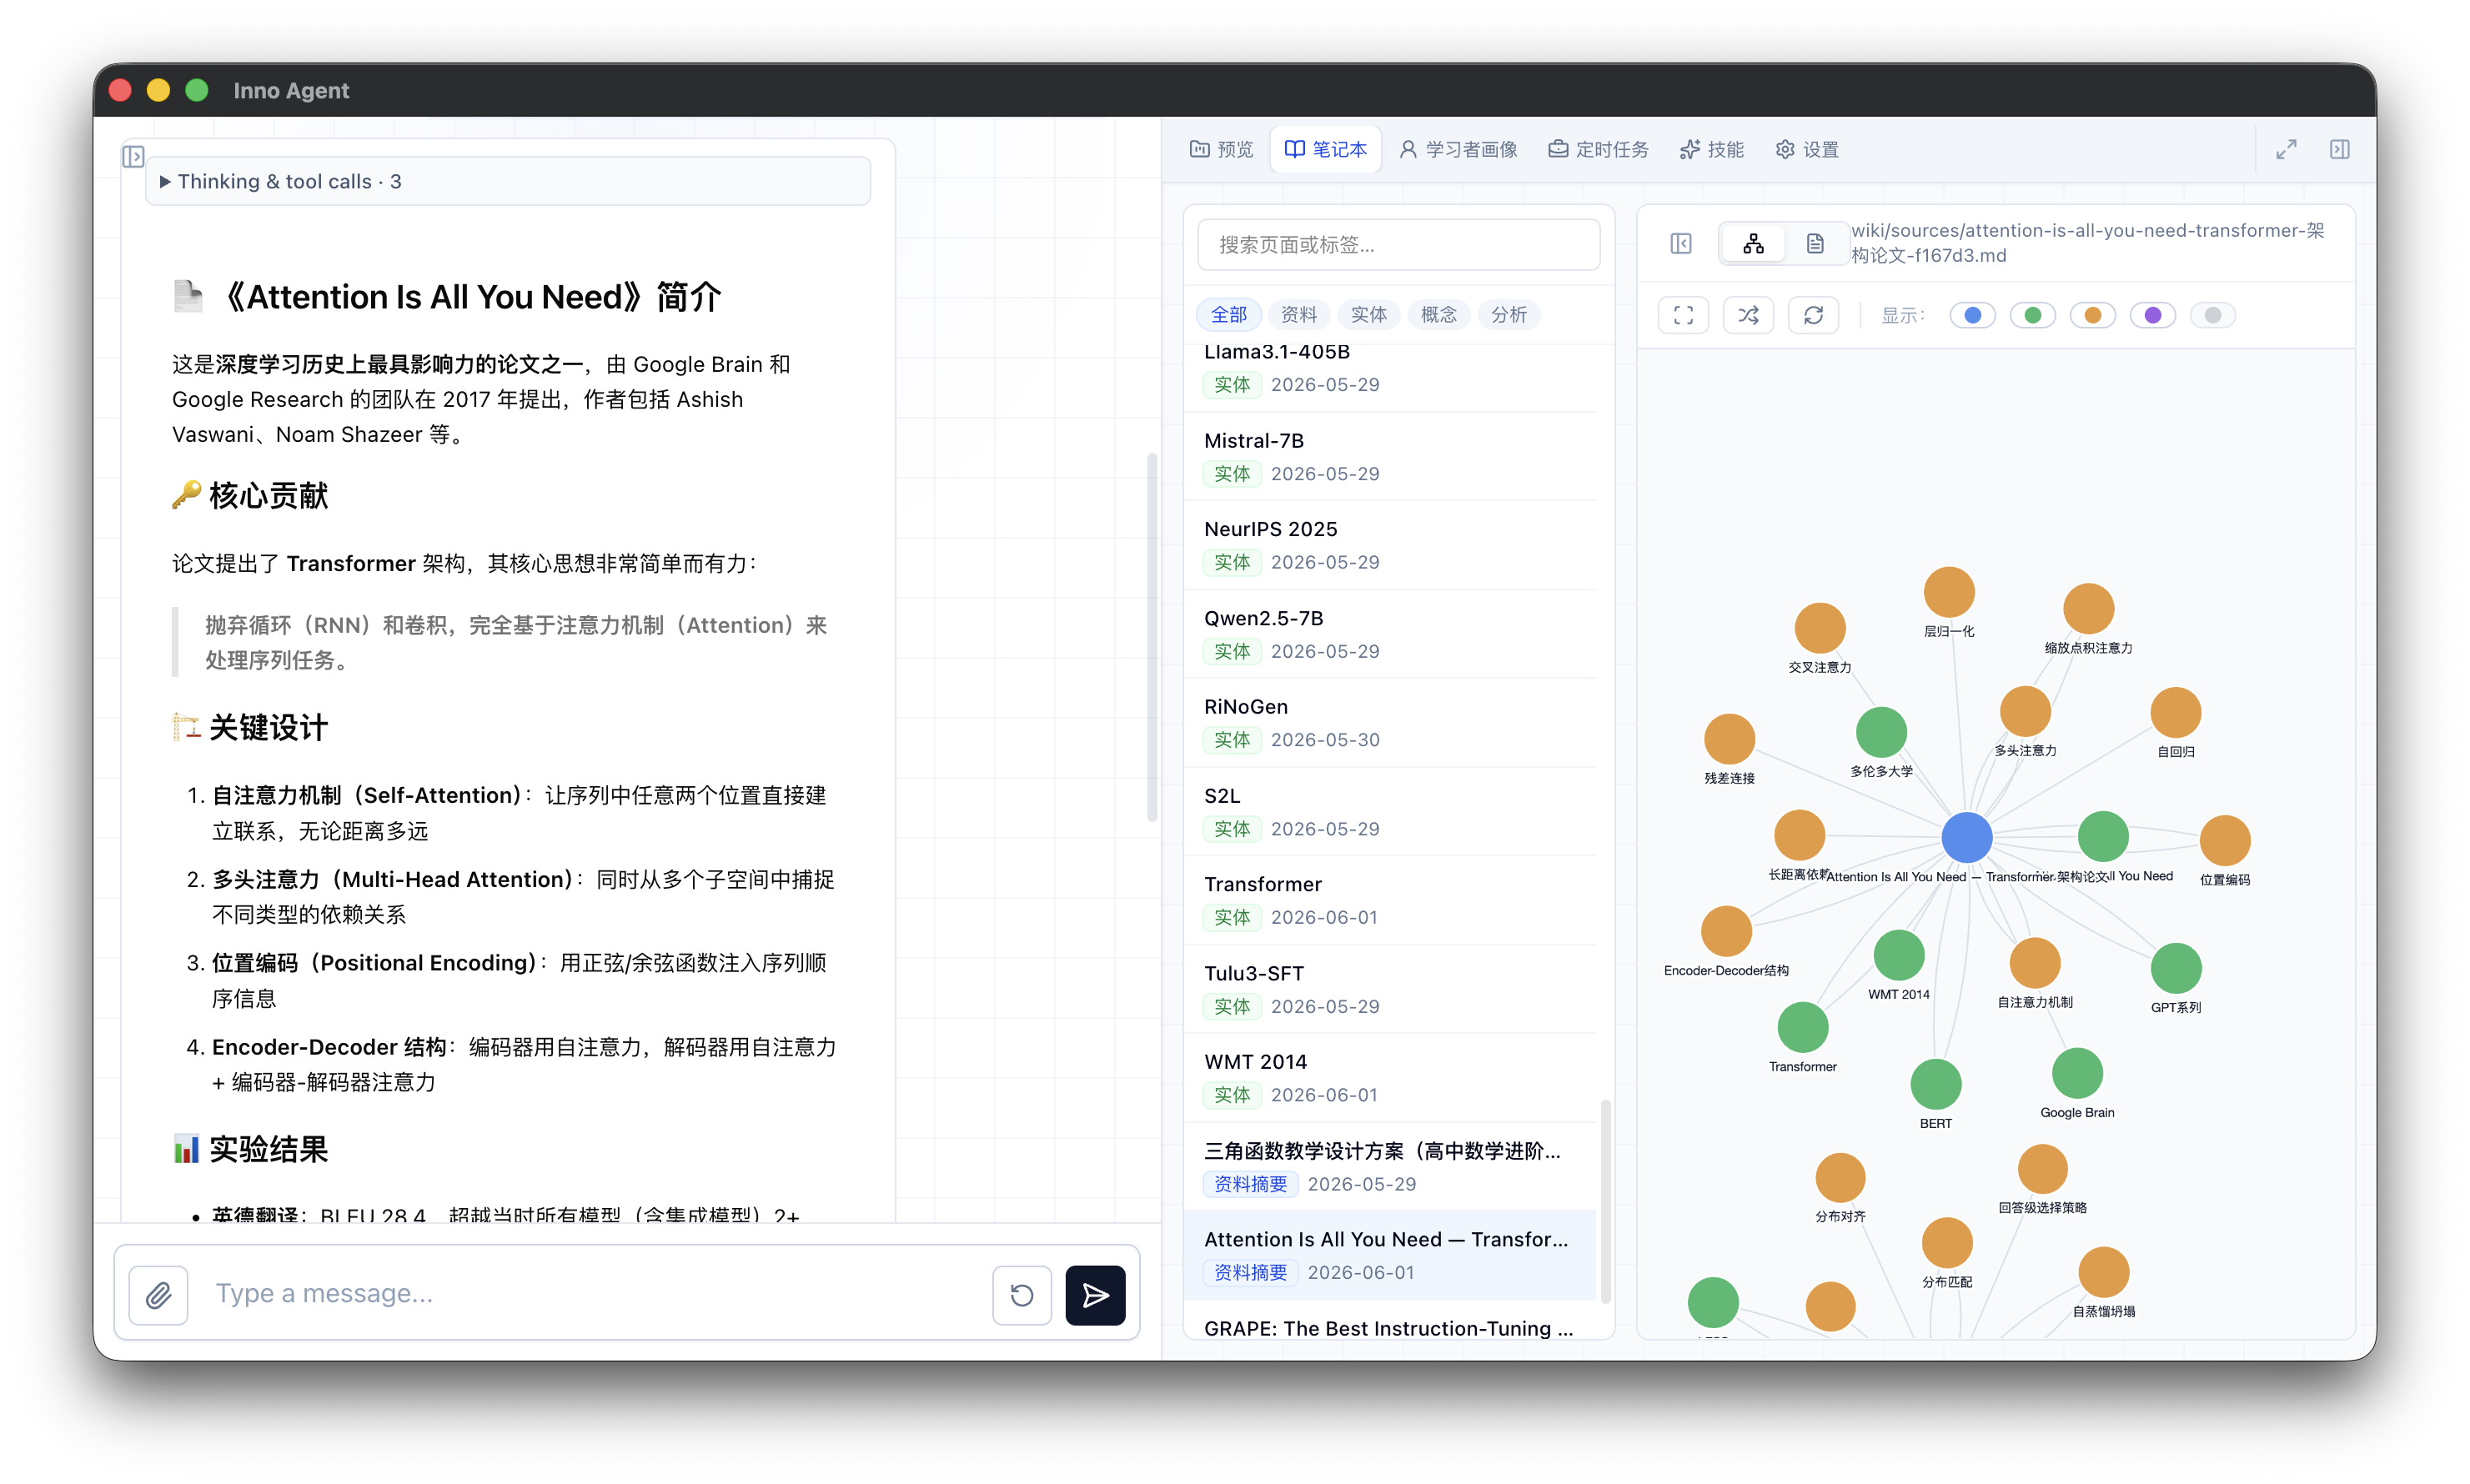
Task: Select the 分布对齐 graph node
Action: (x=1840, y=1177)
